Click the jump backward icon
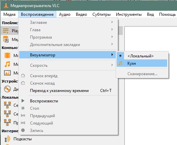Image resolution: width=177 pixels, height=145 pixels. tap(23, 83)
